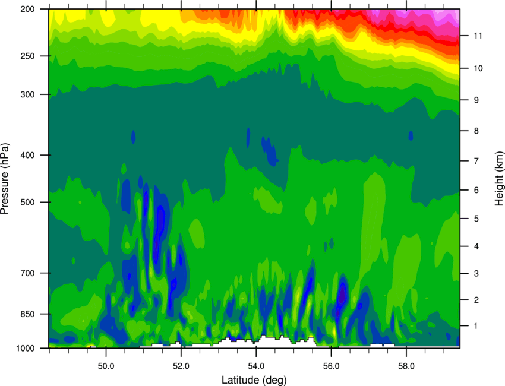Click the 250 pressure tick label
This screenshot has height=386, width=505.
[28, 56]
